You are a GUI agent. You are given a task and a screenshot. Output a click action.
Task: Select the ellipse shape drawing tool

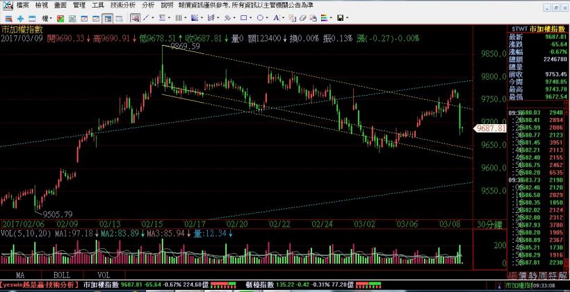coord(259,17)
